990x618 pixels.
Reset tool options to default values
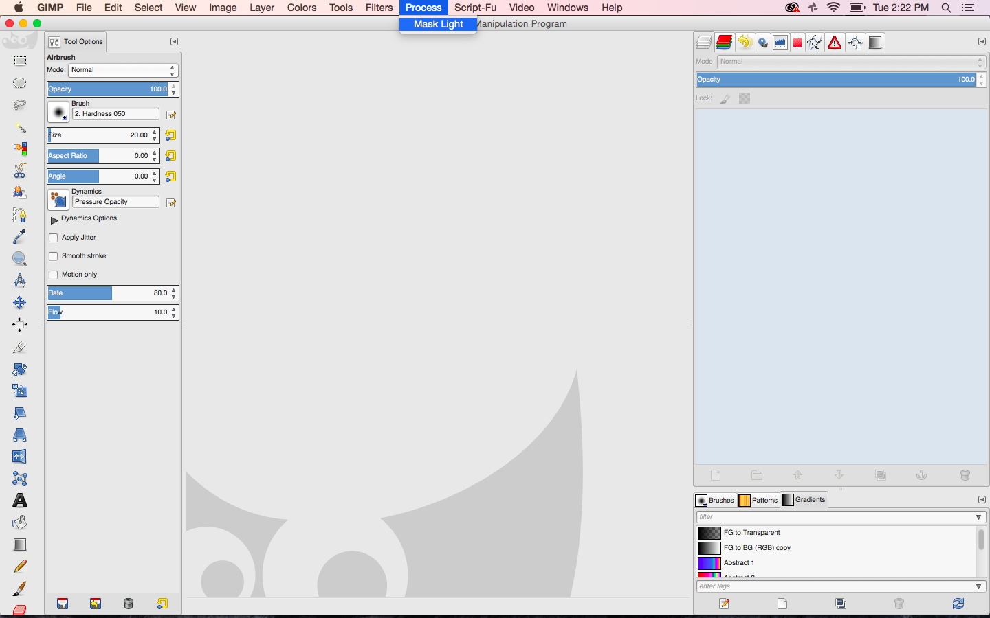[162, 604]
